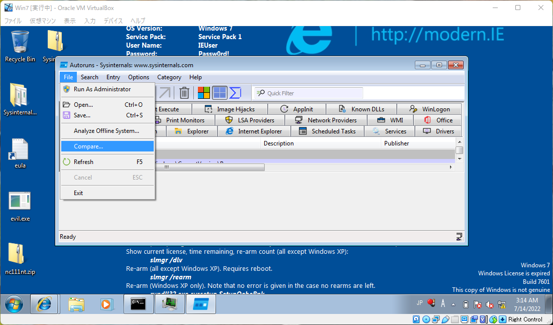553x325 pixels.
Task: Select Run As Administrator in File menu
Action: [107, 89]
